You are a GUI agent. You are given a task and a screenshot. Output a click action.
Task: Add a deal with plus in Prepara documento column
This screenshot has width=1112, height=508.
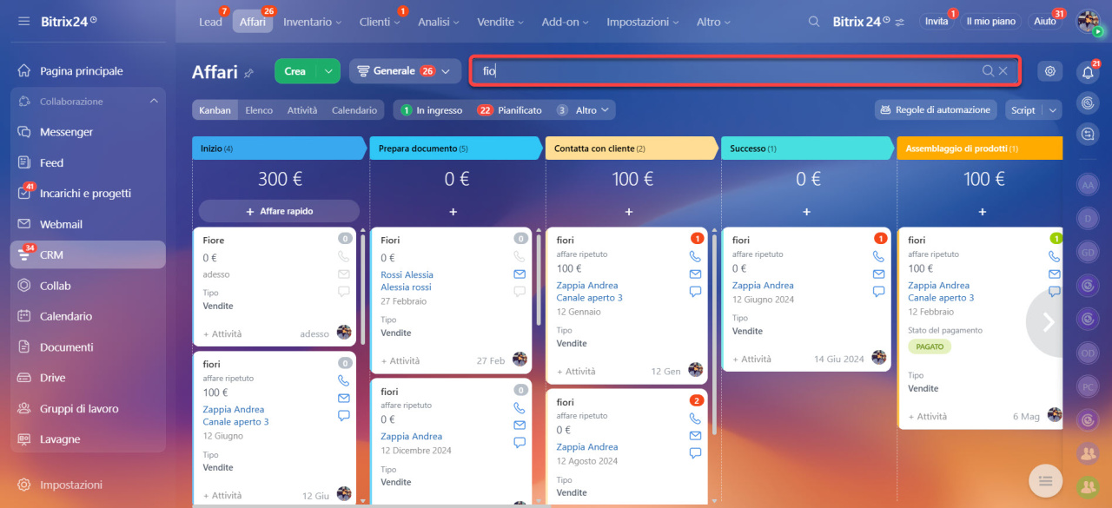453,212
